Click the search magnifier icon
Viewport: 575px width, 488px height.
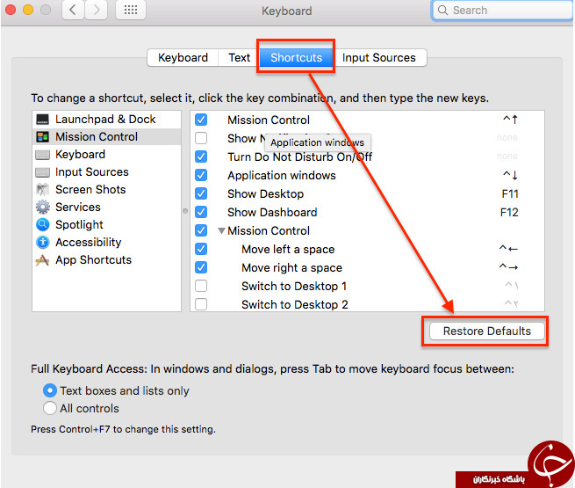pos(442,11)
